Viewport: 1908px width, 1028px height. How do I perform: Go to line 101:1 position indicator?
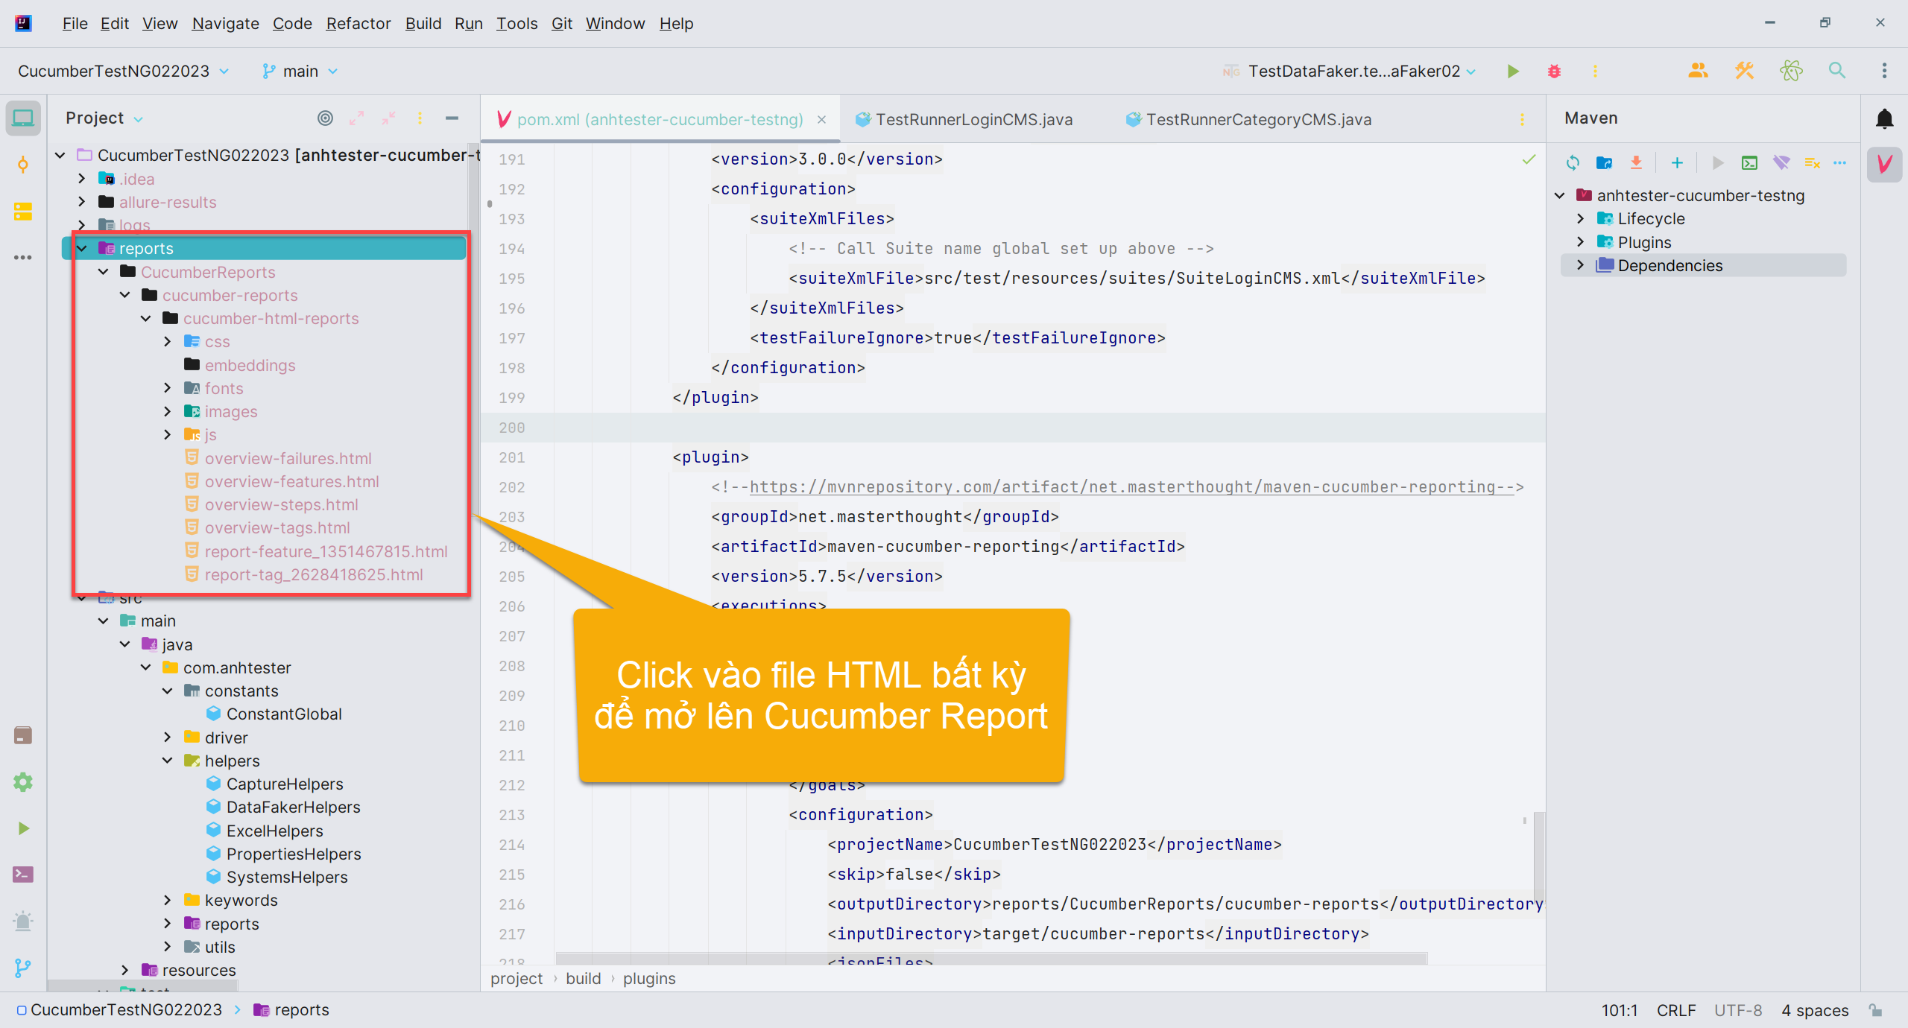coord(1619,1010)
